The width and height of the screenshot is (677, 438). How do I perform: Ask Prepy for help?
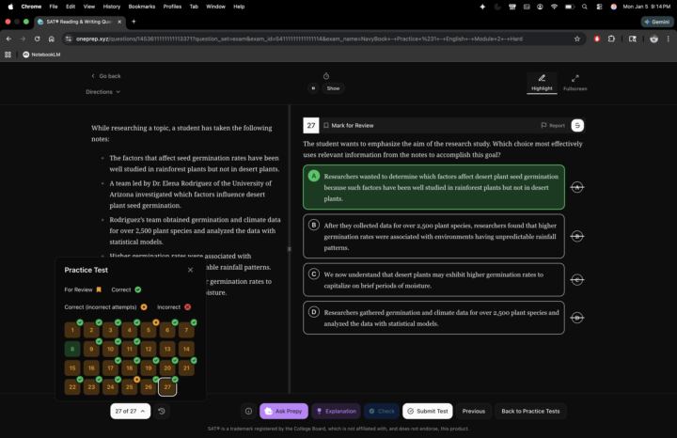(284, 412)
